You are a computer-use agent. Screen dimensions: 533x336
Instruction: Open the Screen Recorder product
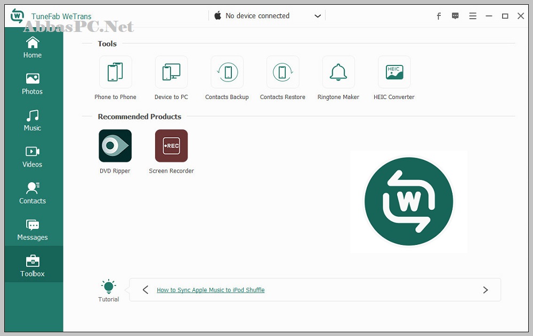pos(171,146)
